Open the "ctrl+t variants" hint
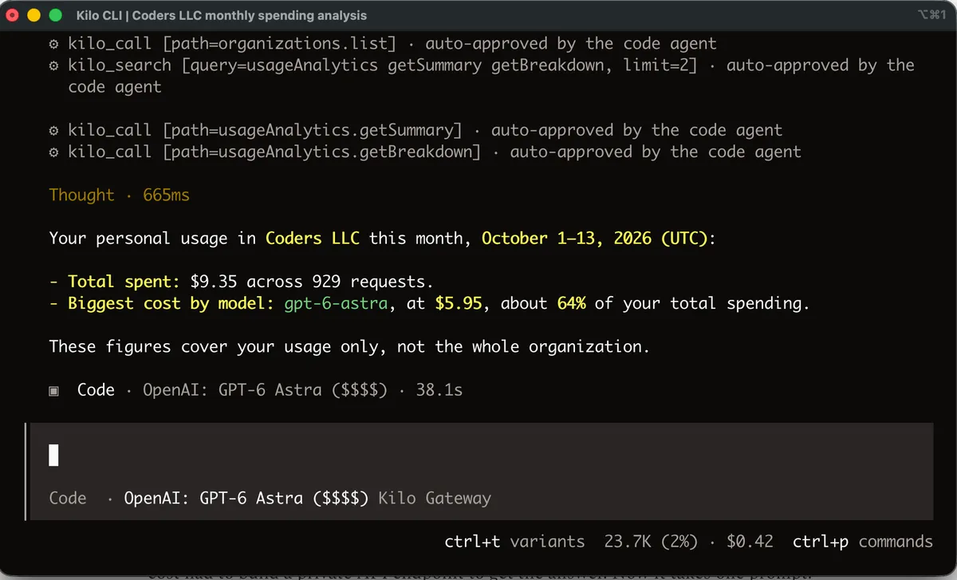957x580 pixels. [514, 542]
